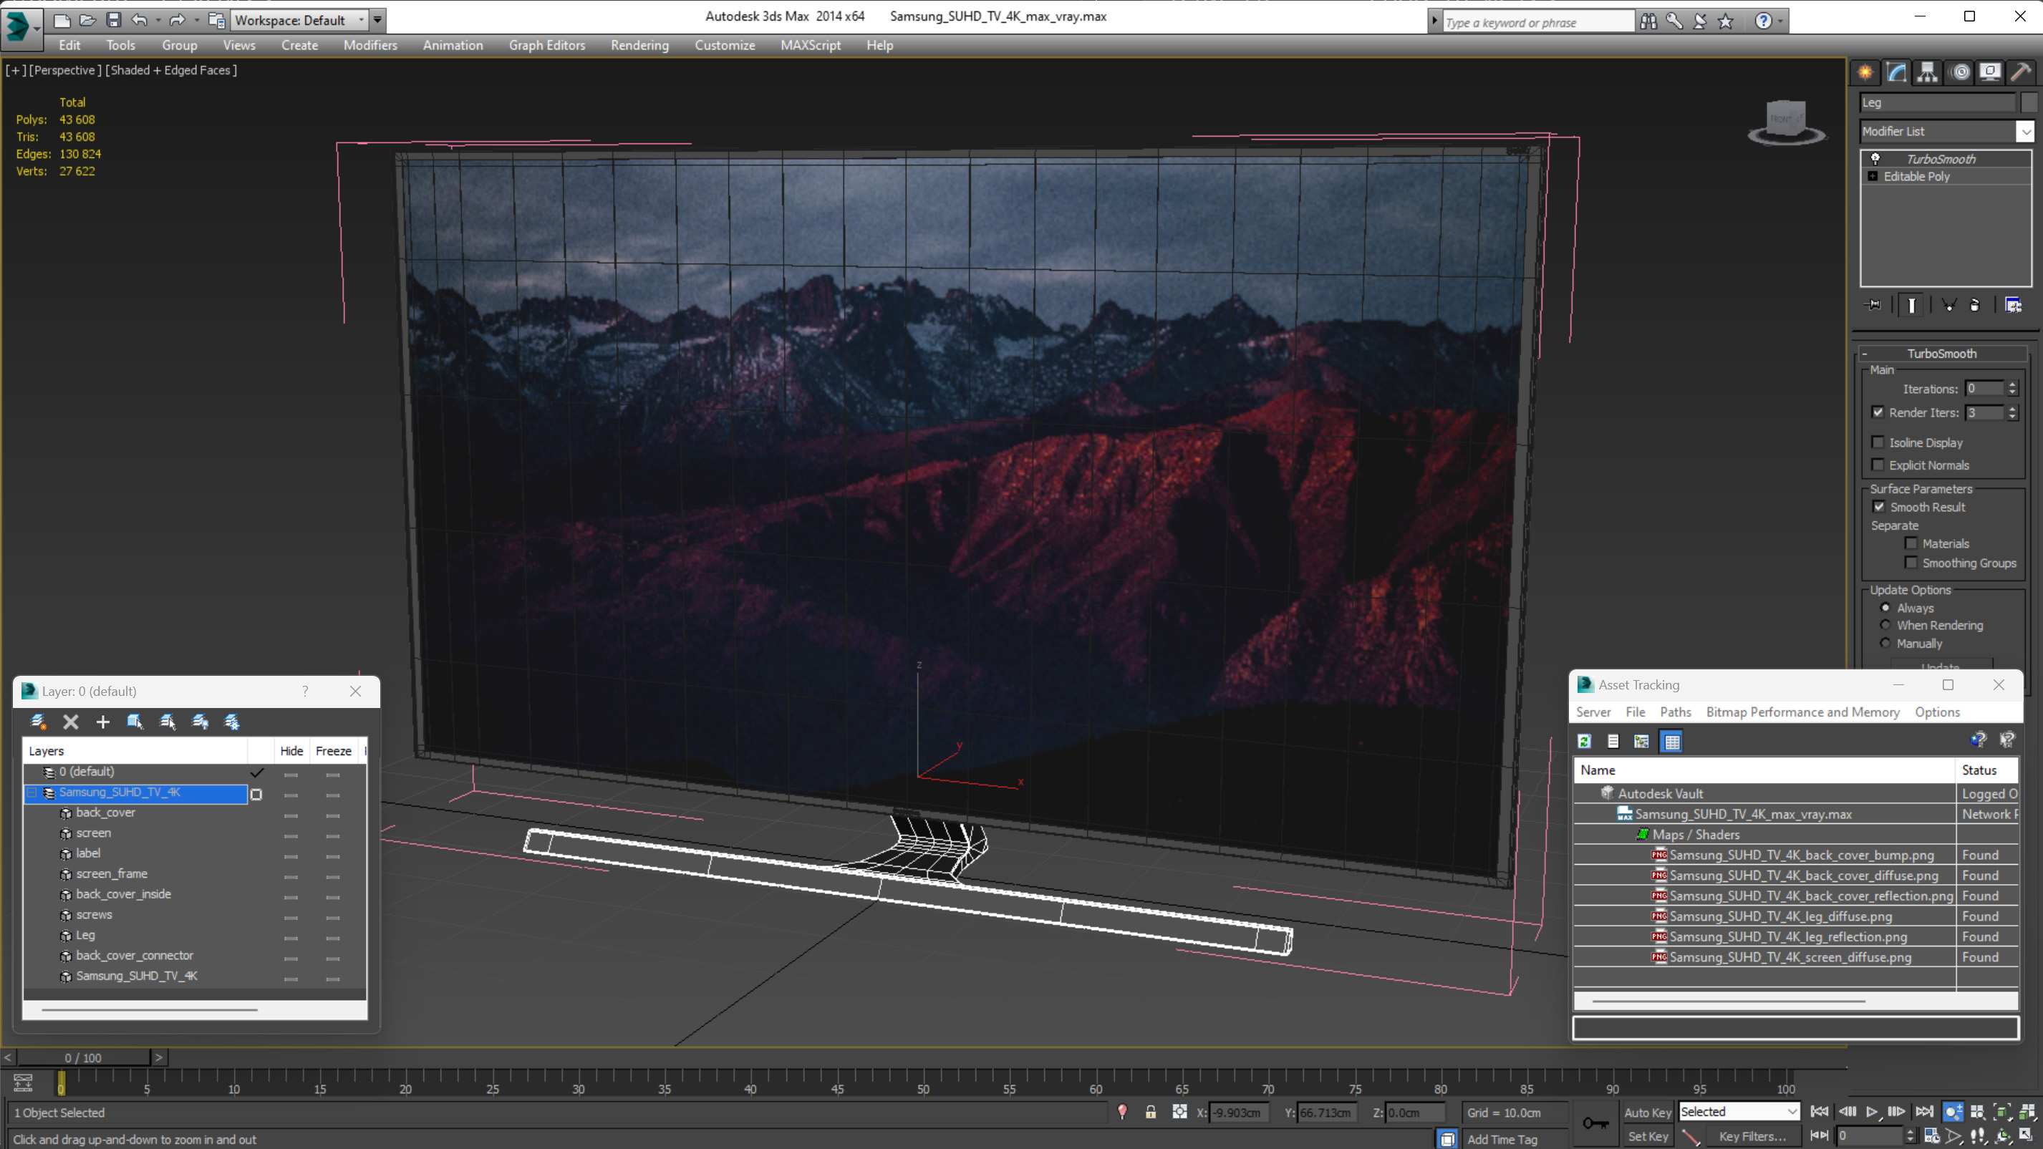Toggle the selection lock padlock icon
2043x1149 pixels.
click(1150, 1112)
